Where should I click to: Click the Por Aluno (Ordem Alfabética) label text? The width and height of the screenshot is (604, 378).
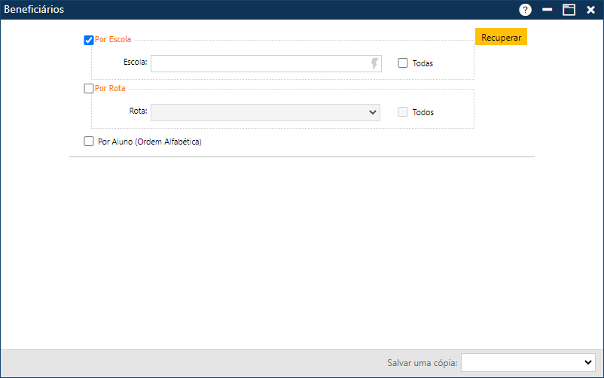tap(150, 141)
